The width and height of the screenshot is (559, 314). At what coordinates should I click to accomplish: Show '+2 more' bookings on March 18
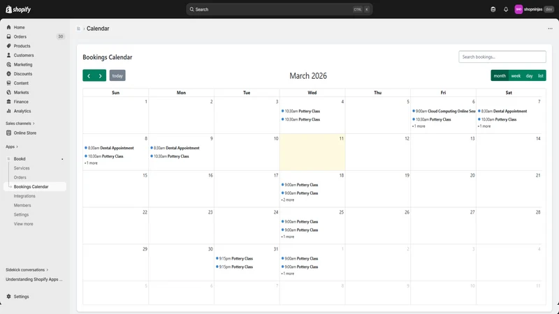288,200
